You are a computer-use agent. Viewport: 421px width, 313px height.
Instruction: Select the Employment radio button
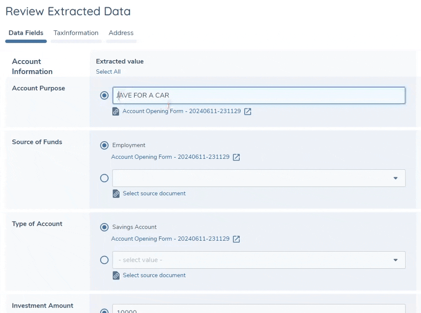pos(104,145)
